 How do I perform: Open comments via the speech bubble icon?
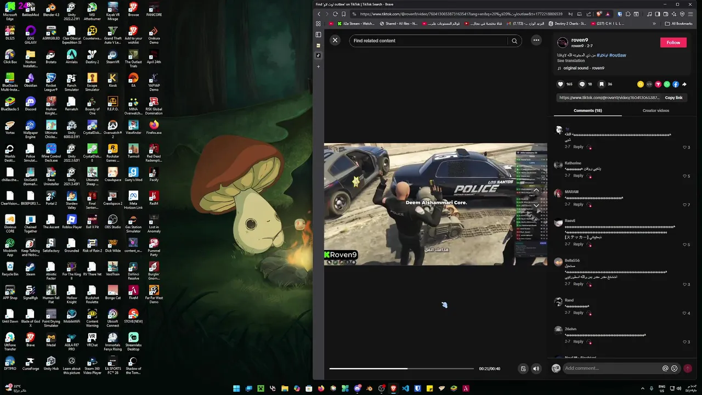[x=582, y=84]
